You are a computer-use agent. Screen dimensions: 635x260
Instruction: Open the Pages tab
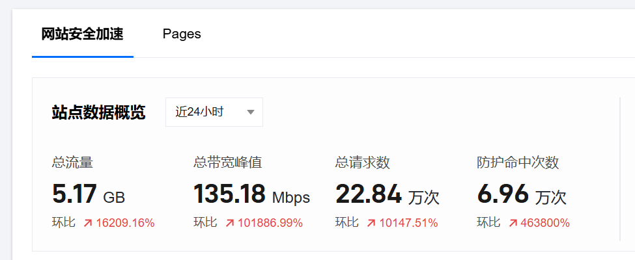click(x=182, y=34)
